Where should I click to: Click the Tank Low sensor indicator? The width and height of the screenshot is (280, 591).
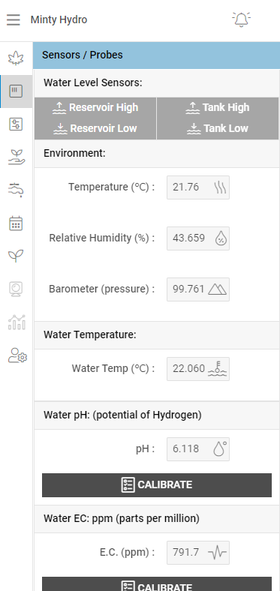click(218, 128)
